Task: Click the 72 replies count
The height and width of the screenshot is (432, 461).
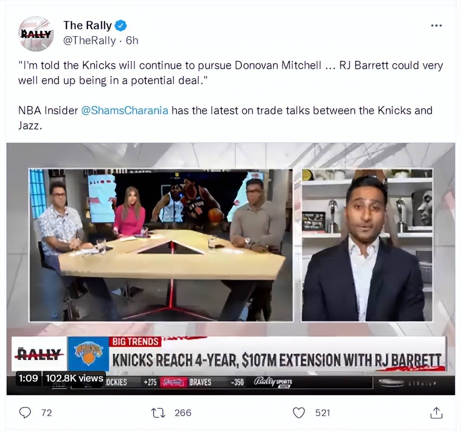Action: [x=46, y=413]
